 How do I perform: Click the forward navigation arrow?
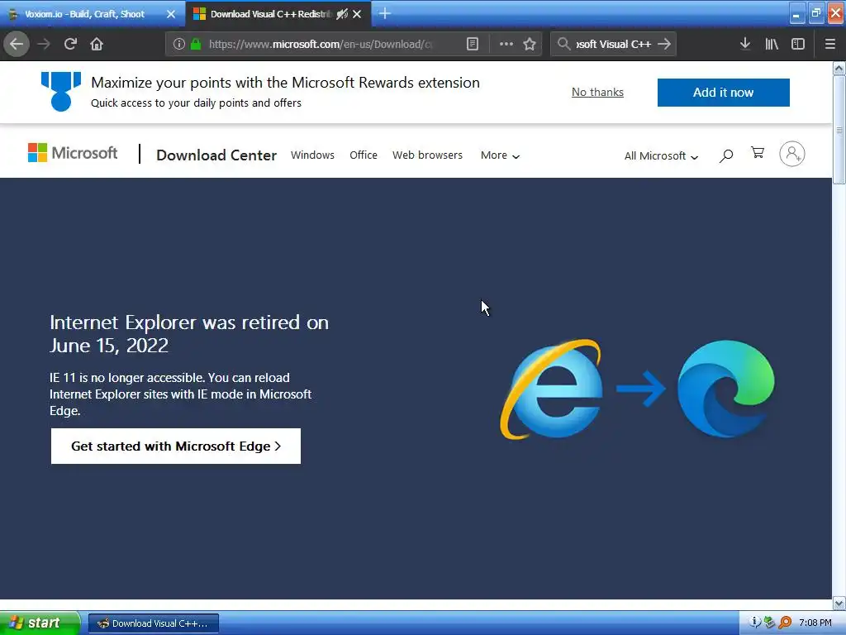[44, 44]
